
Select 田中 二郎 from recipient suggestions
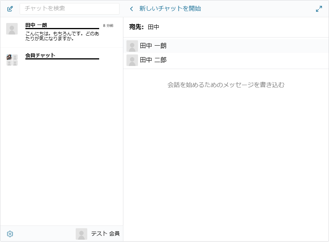[226, 60]
